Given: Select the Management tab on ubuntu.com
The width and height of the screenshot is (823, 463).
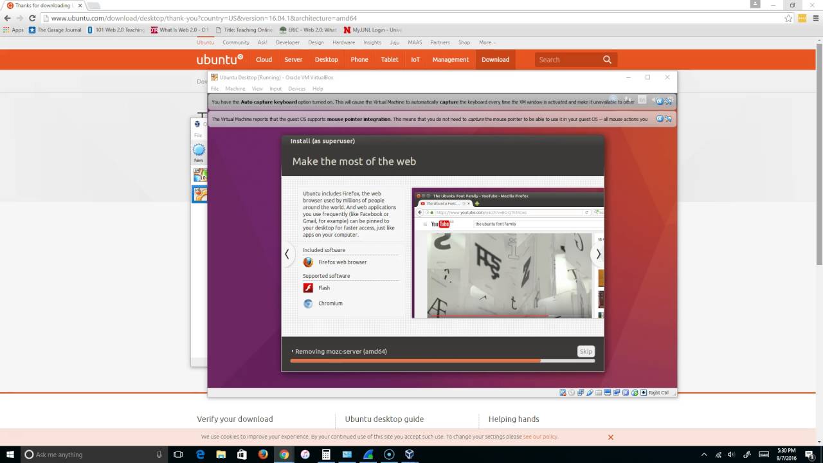Looking at the screenshot, I should coord(450,60).
